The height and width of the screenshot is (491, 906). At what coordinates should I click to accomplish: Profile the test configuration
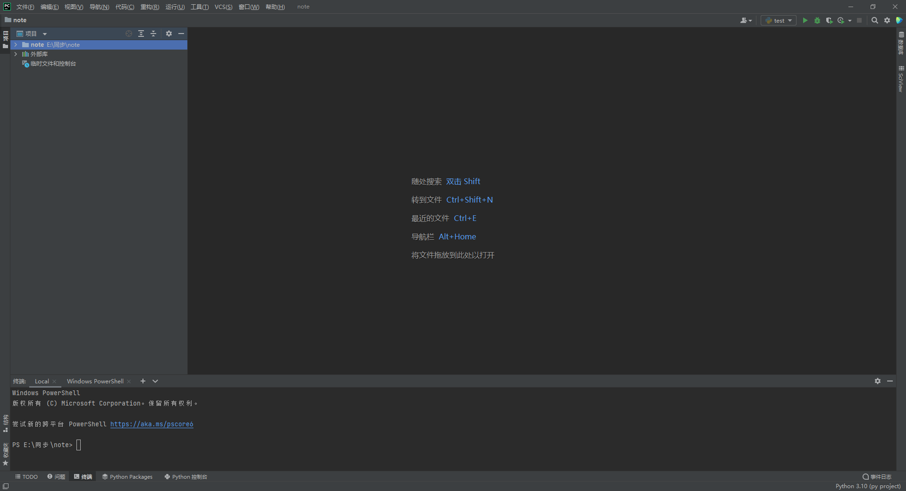[841, 20]
